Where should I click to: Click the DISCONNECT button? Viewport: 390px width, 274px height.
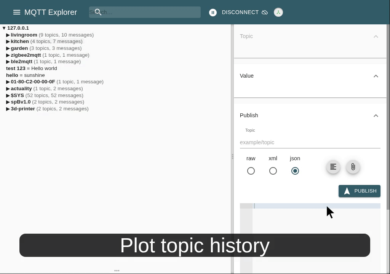pos(240,12)
